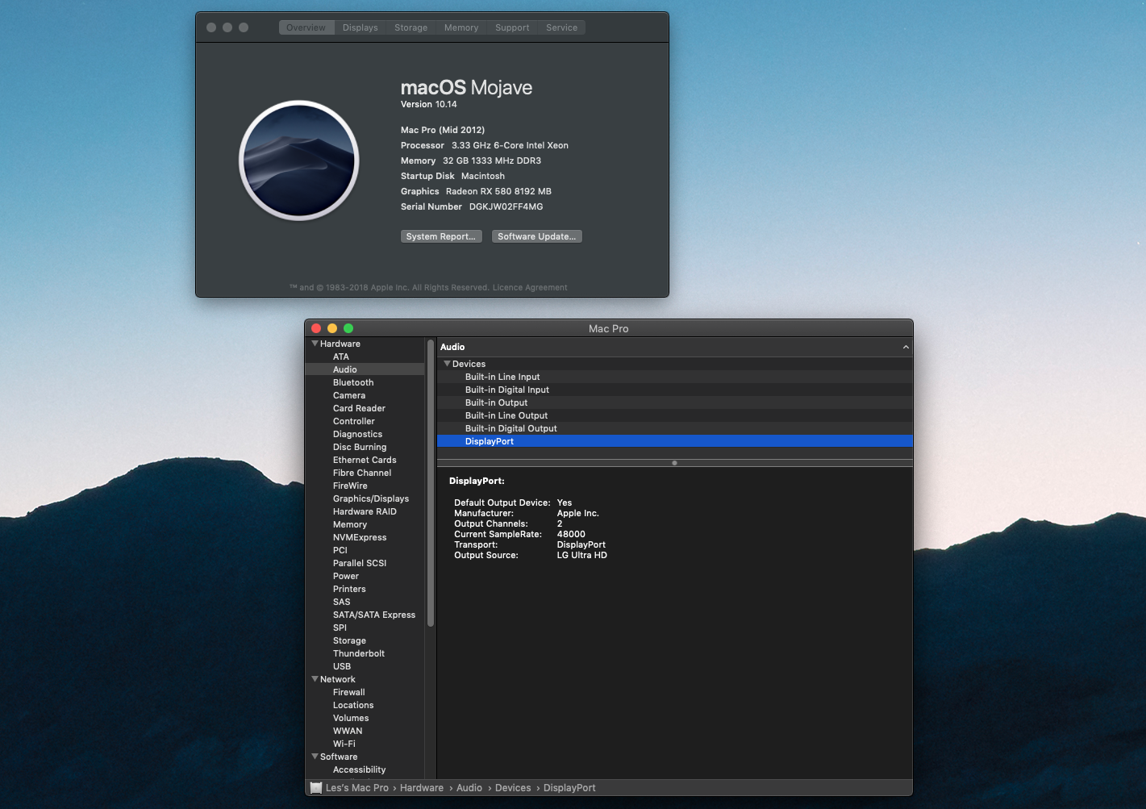Open the Licence Agreement link
Viewport: 1146px width, 809px height.
click(x=530, y=287)
